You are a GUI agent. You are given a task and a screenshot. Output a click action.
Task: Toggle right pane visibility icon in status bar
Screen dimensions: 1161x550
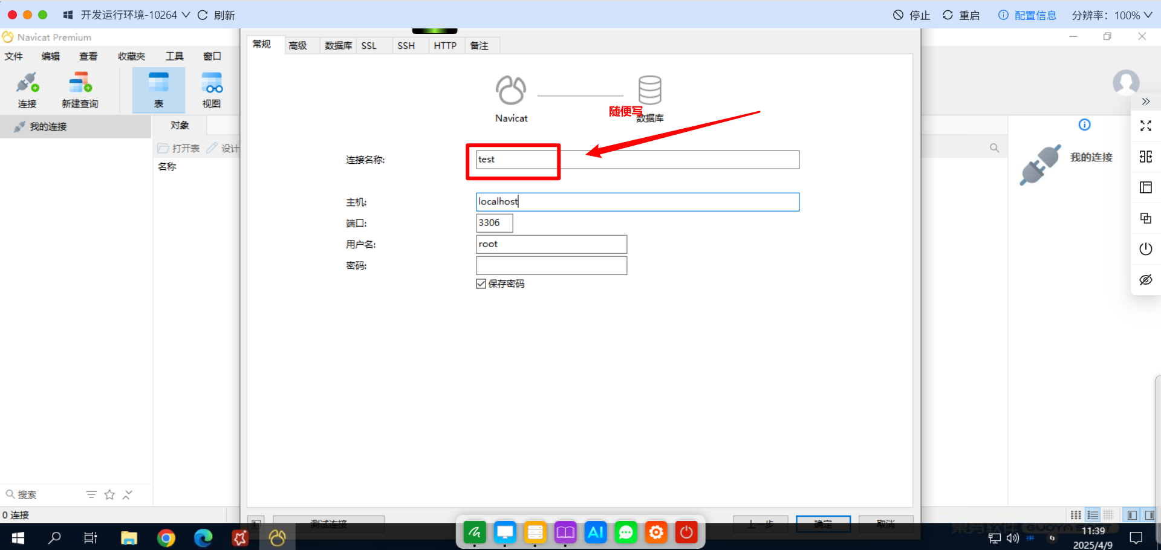[1149, 515]
